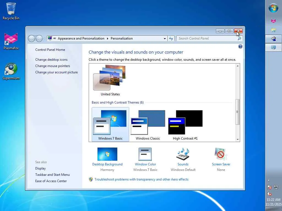Open the Screen Saver icon

(x=221, y=154)
